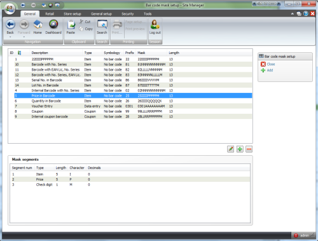Select the 'Price' mask segment row
318x241 pixels.
(130, 179)
